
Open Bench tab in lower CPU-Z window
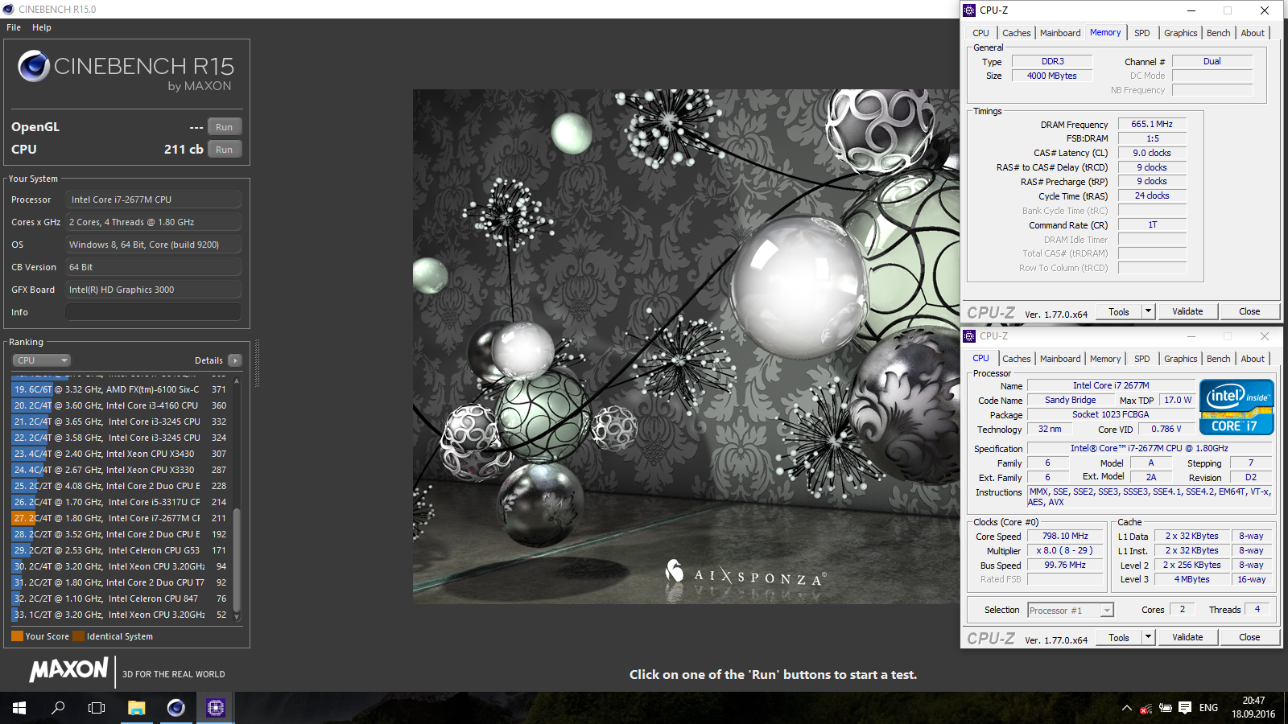(1218, 359)
